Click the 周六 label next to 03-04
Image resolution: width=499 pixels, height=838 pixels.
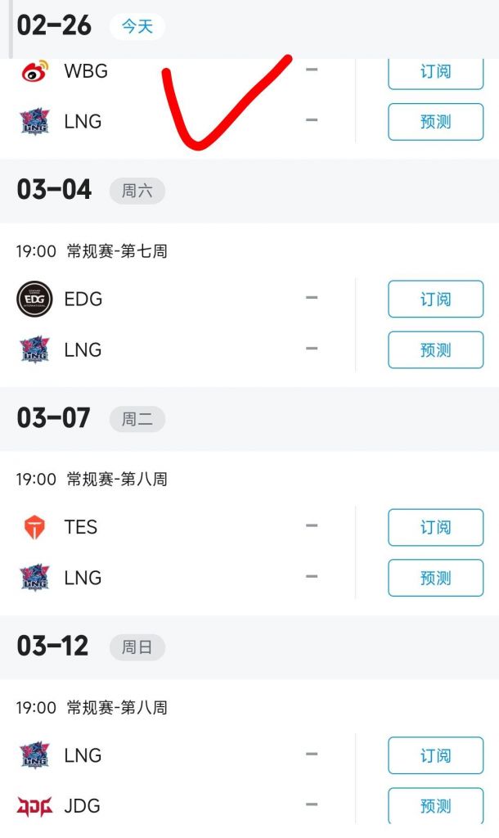(x=137, y=191)
